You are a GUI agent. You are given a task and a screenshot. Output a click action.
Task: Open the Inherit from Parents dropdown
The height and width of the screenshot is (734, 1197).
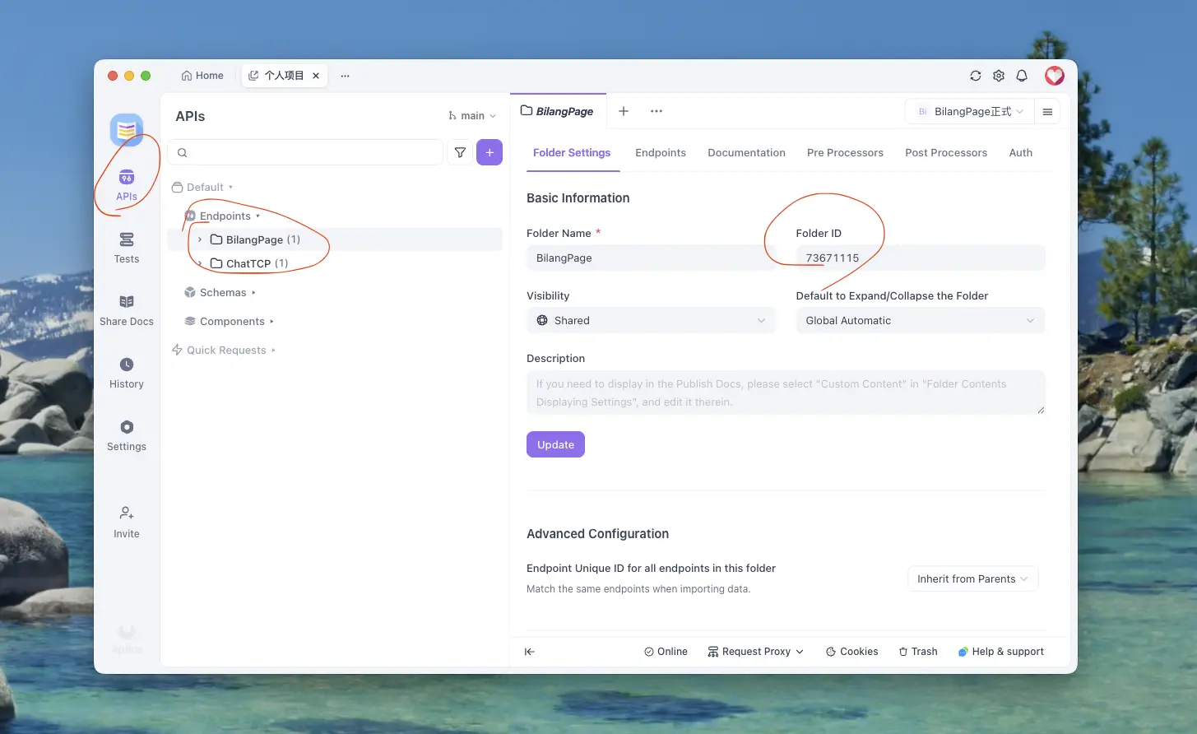973,579
